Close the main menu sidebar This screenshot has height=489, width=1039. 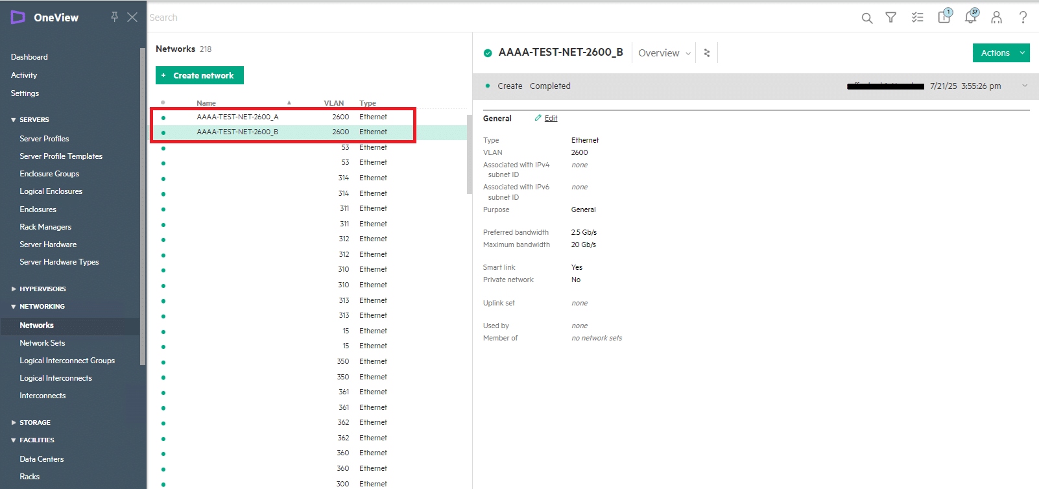pyautogui.click(x=132, y=18)
